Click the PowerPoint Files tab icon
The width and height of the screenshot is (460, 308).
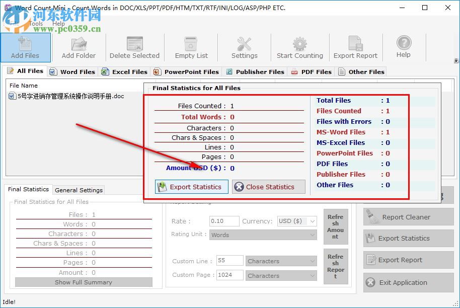pos(157,71)
